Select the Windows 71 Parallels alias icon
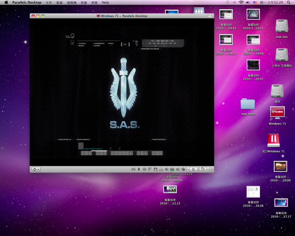Image resolution: width=295 pixels, height=236 pixels. coord(277,113)
